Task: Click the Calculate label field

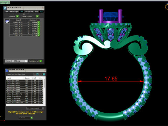Action: [x=24, y=118]
